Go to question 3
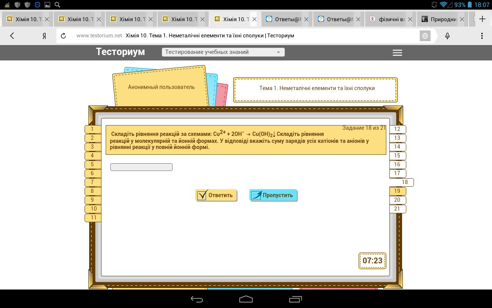The width and height of the screenshot is (492, 308). pos(92,147)
